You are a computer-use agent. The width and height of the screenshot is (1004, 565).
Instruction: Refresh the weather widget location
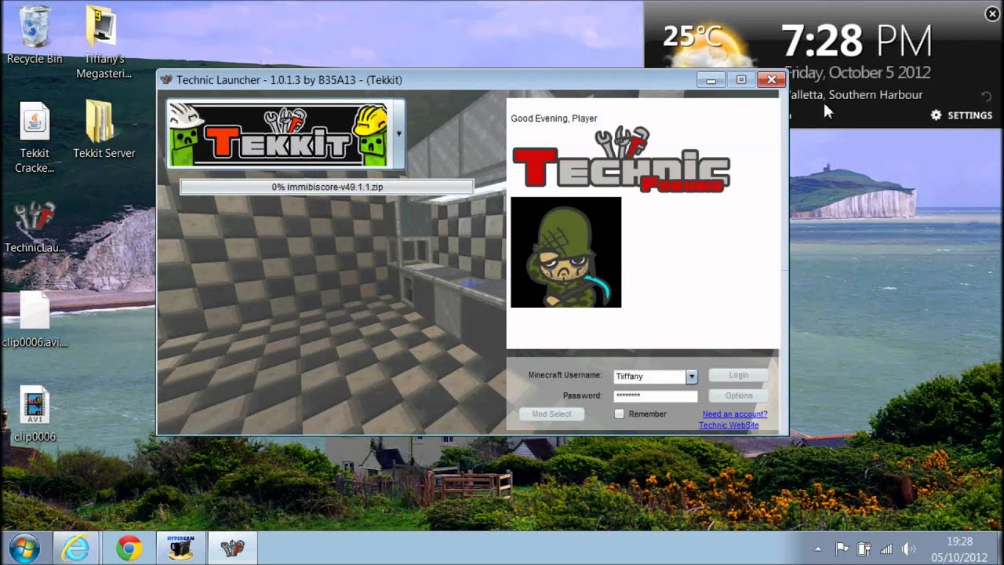pos(987,96)
